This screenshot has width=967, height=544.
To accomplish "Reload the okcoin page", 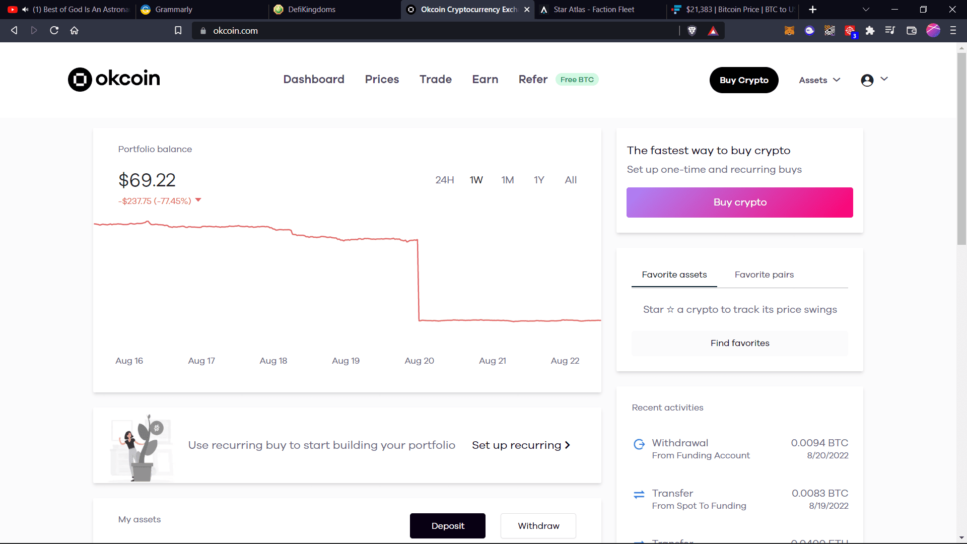I will pos(54,30).
